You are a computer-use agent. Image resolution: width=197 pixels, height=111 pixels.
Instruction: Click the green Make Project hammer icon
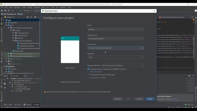point(21,11)
